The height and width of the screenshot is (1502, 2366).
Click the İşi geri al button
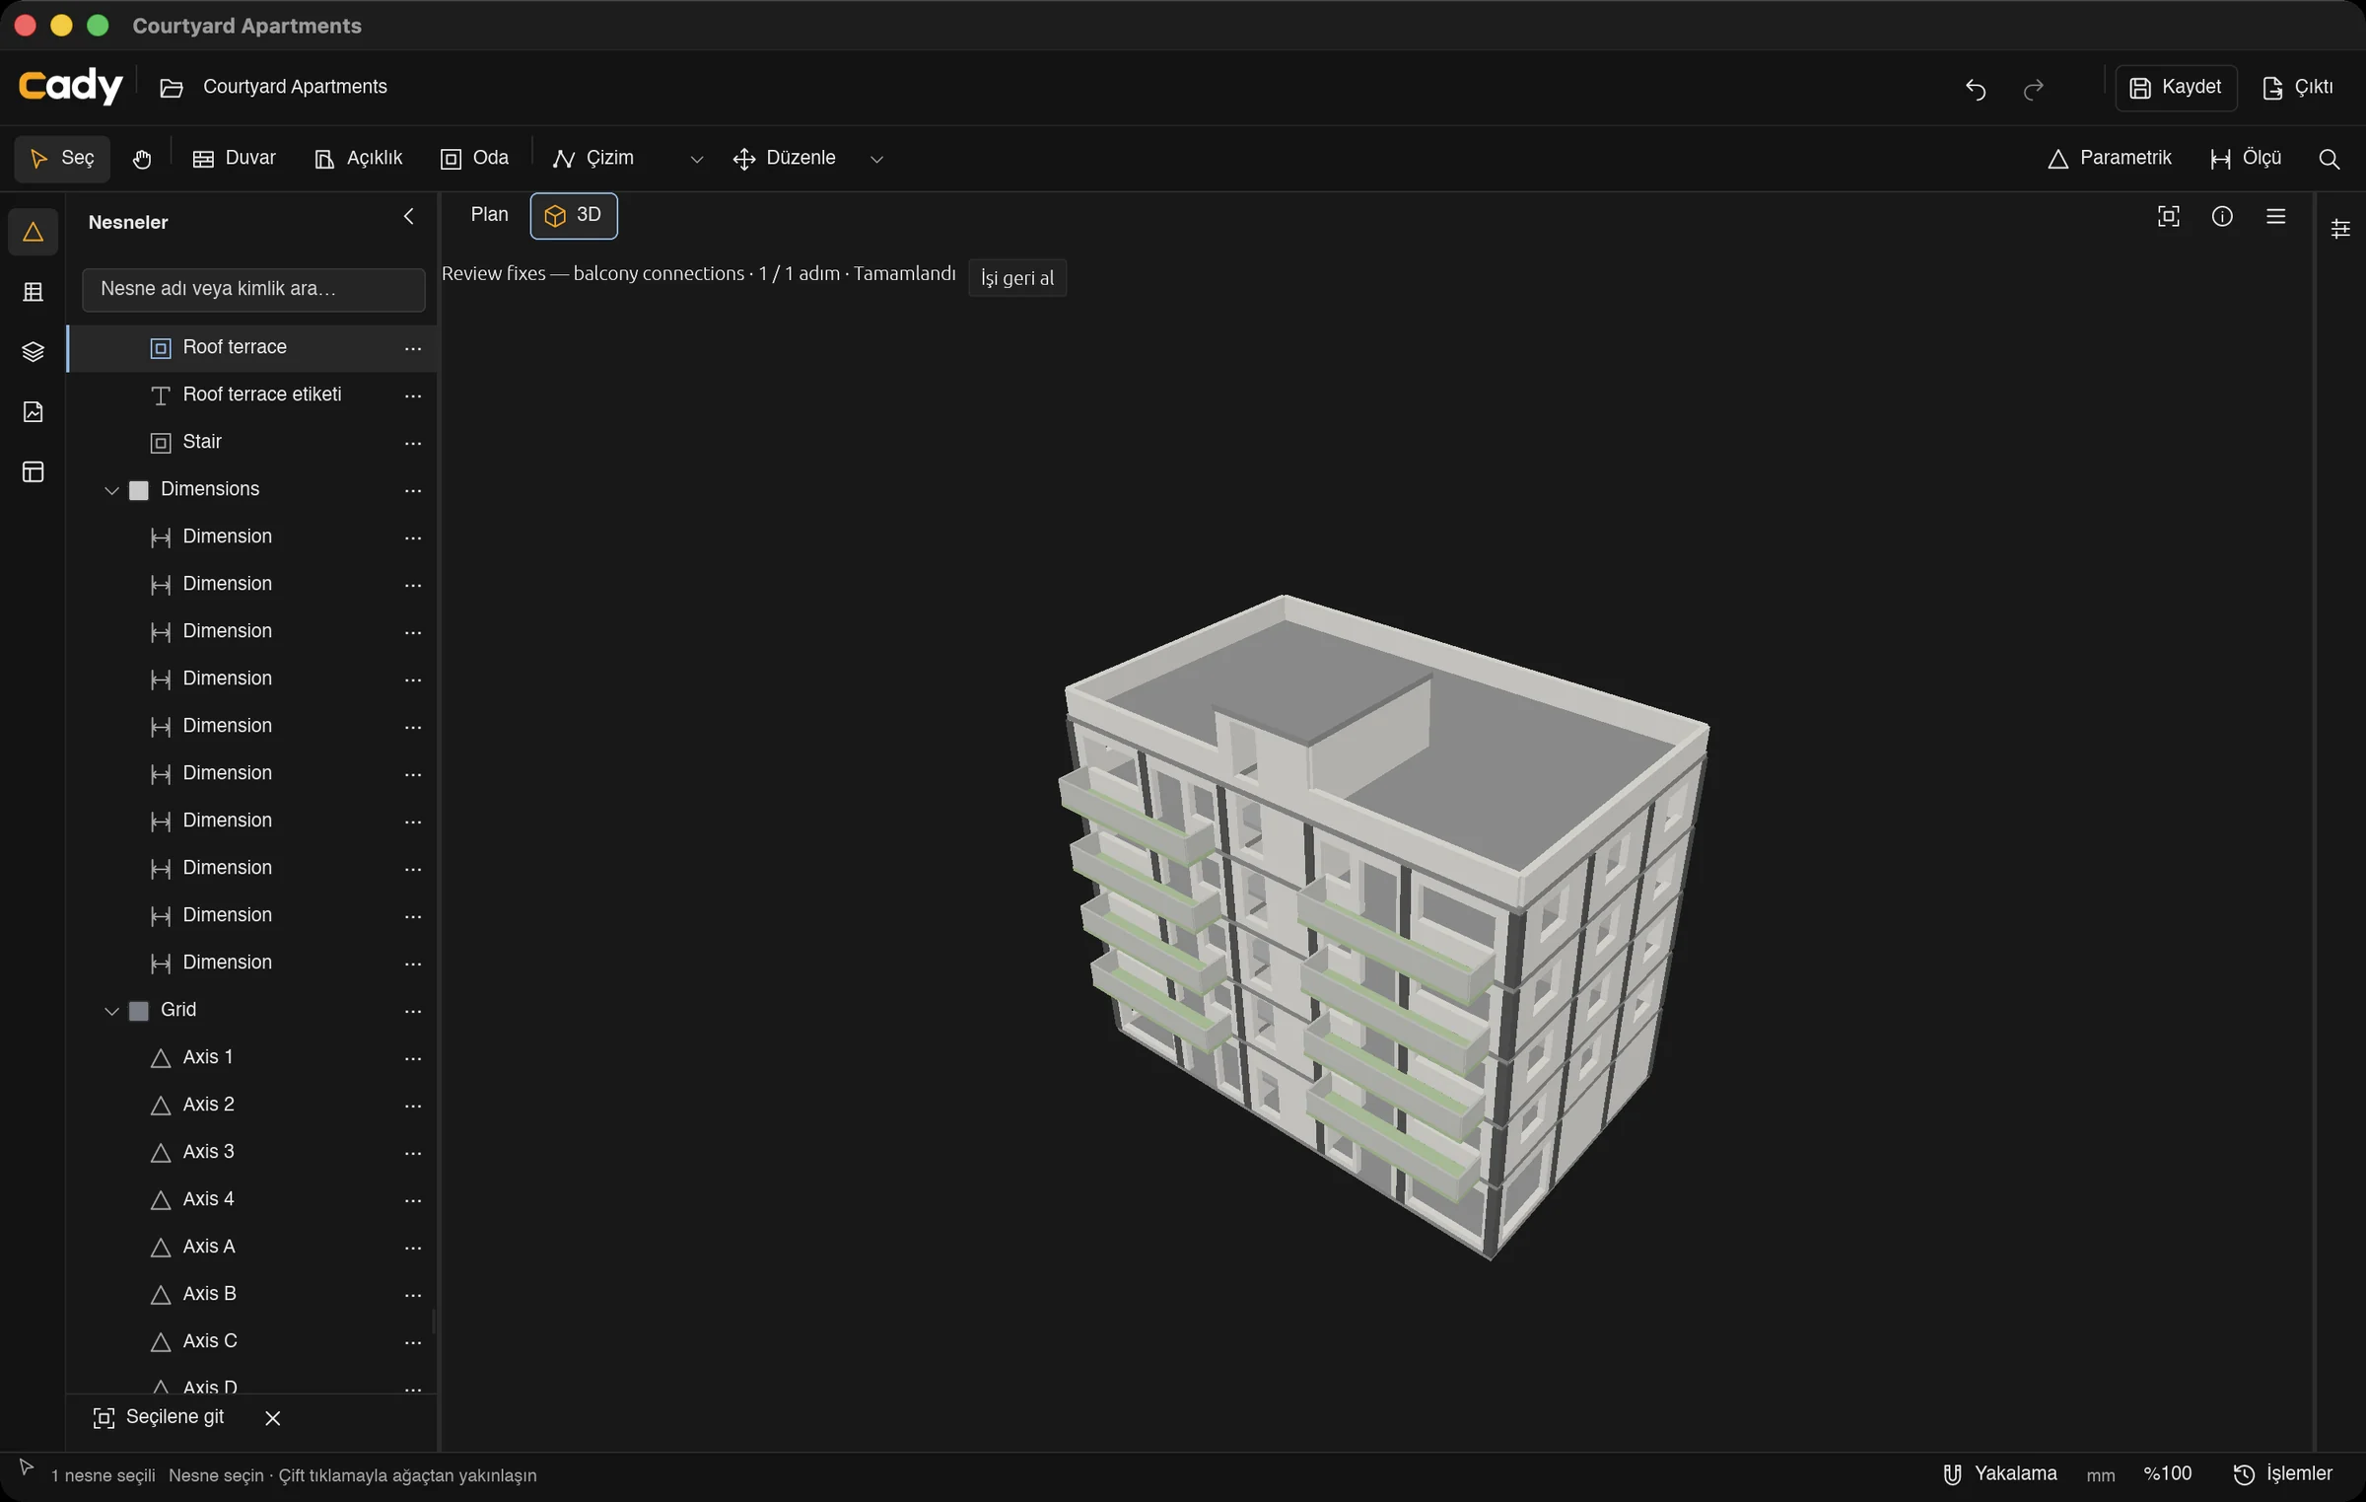[1017, 278]
